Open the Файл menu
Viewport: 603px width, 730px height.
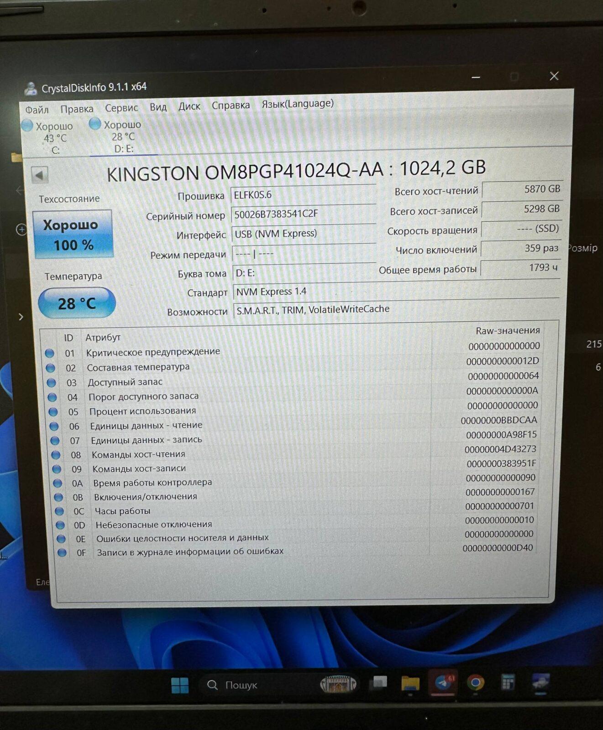(37, 109)
